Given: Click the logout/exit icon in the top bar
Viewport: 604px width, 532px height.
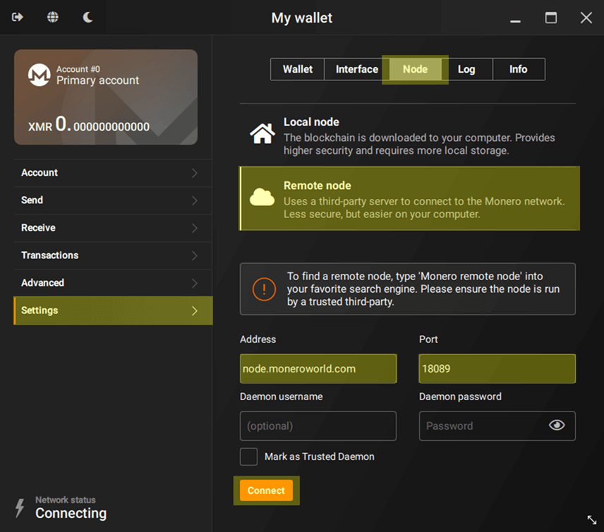Looking at the screenshot, I should (18, 17).
